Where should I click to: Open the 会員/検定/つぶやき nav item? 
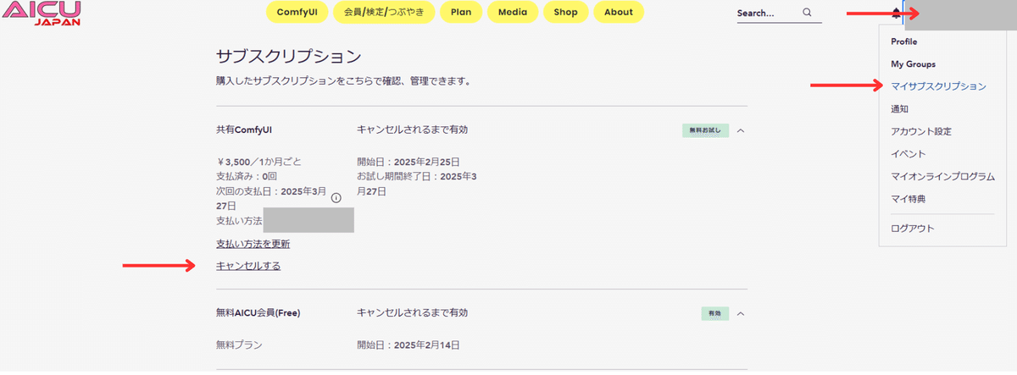coord(384,13)
